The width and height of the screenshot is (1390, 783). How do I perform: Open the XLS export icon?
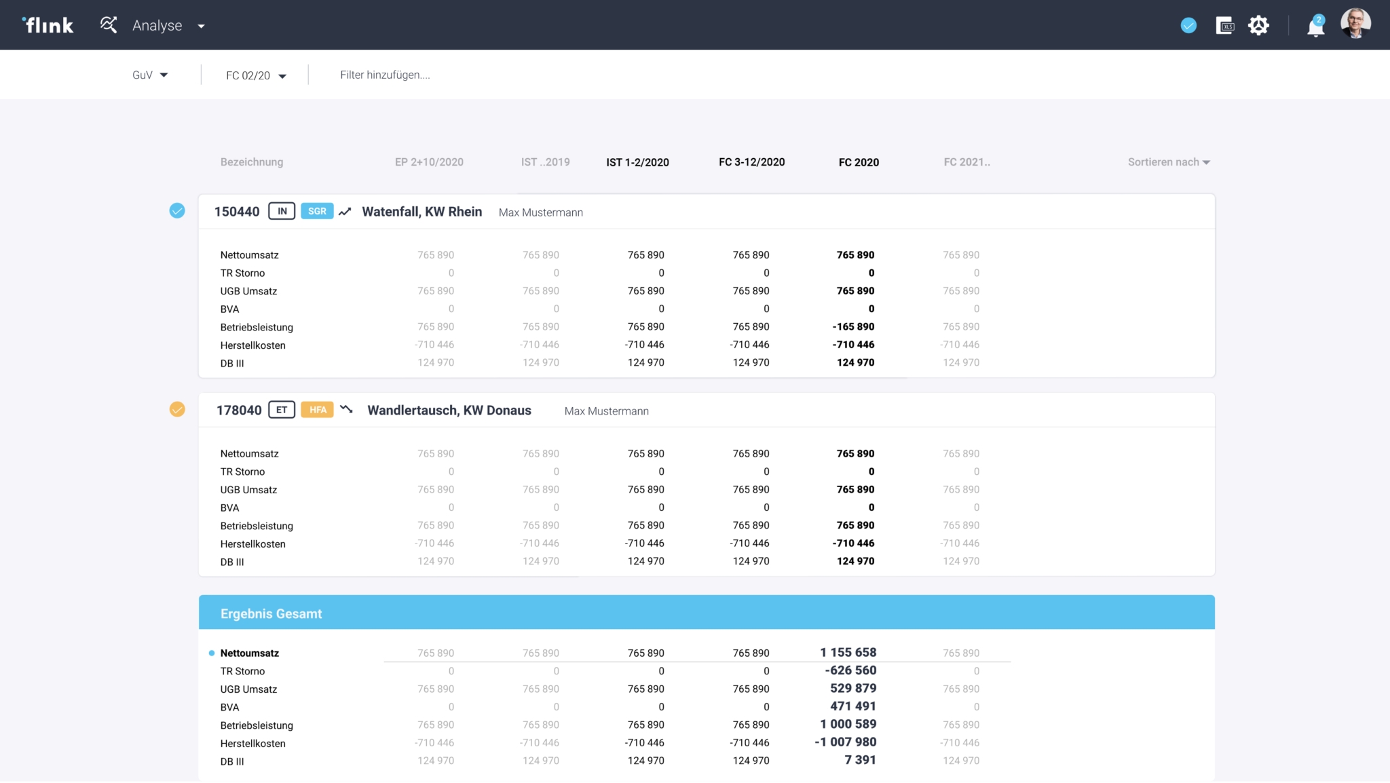point(1225,26)
